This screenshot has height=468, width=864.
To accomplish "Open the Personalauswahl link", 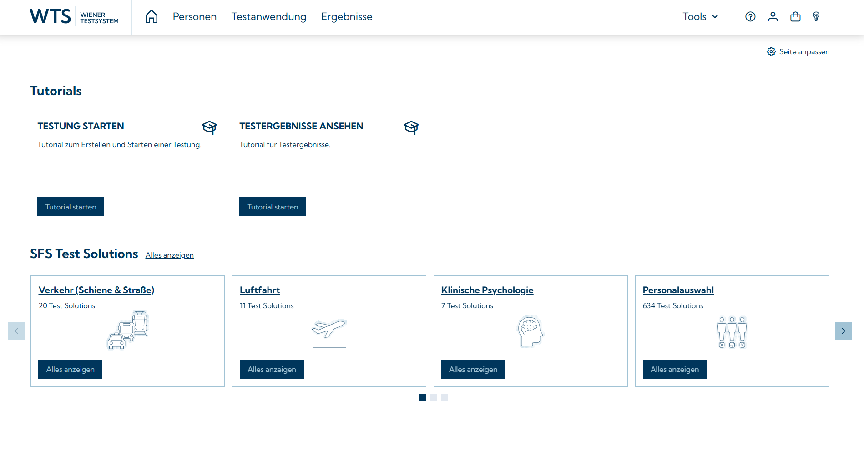I will 678,290.
